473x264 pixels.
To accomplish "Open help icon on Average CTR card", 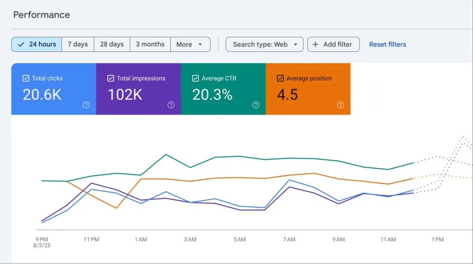I will tap(256, 105).
